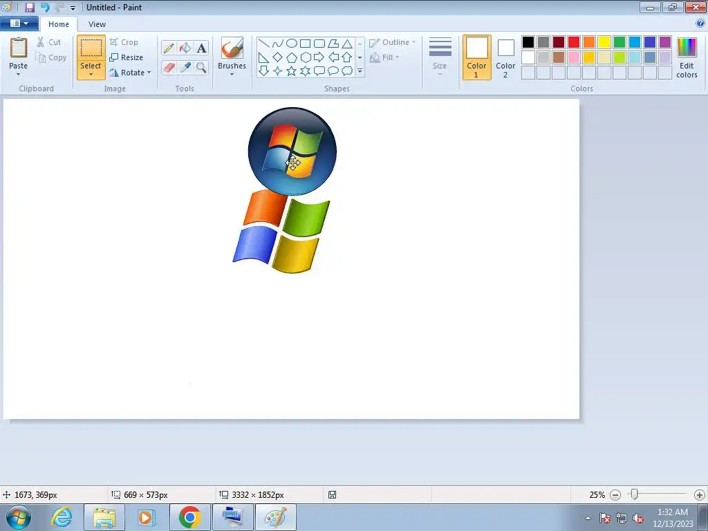Switch to the View tab
This screenshot has height=531, width=708.
click(97, 24)
